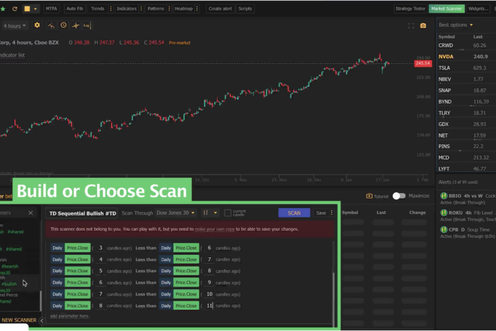Open the Indicators menu
Viewport: 496px width, 331px height.
pos(127,9)
